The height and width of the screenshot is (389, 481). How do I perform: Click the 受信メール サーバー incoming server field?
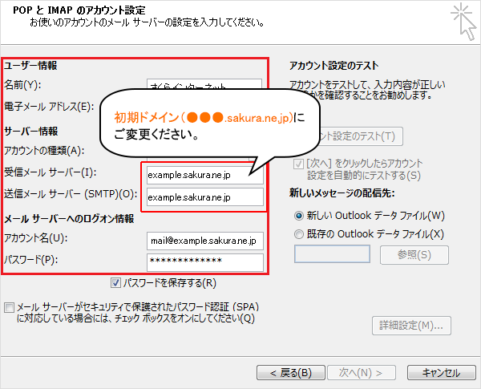[x=204, y=174]
